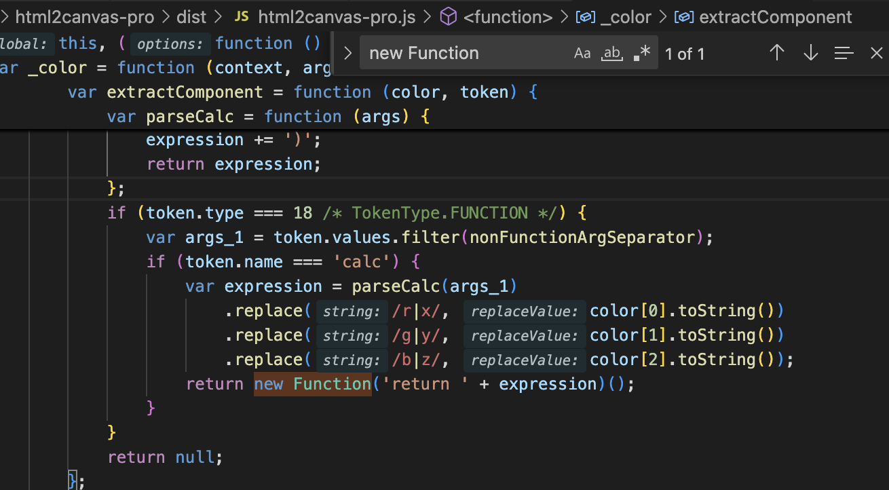Toggle Use Regular Expression (.*) option

pyautogui.click(x=641, y=53)
